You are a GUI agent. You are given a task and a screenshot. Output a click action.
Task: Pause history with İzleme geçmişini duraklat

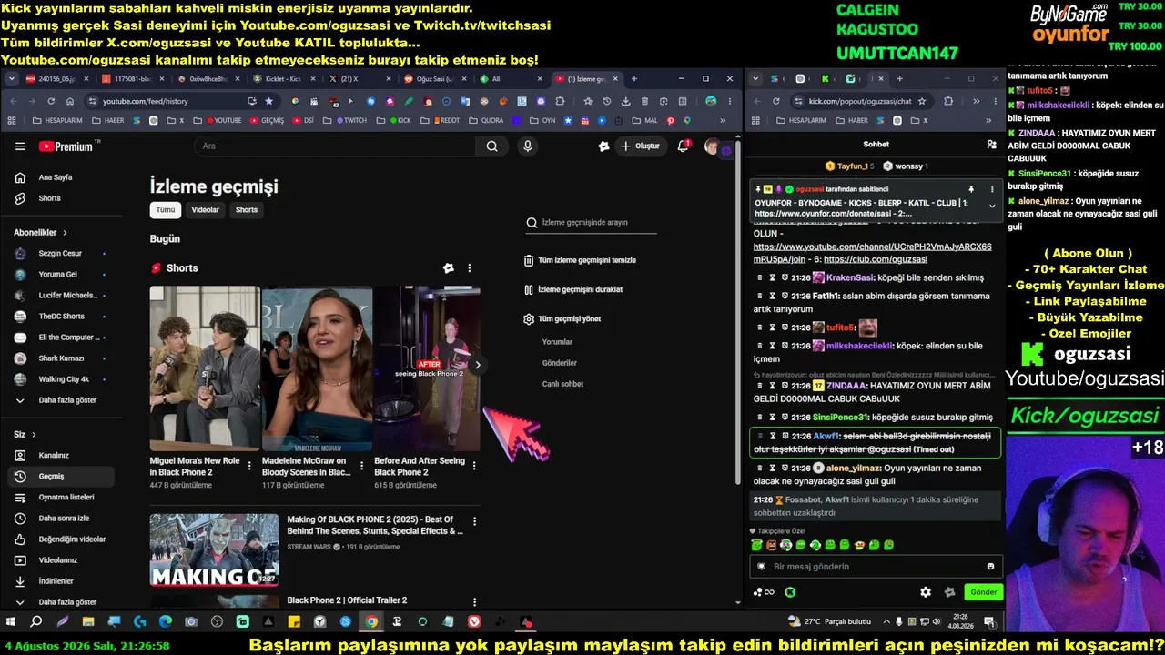(573, 289)
